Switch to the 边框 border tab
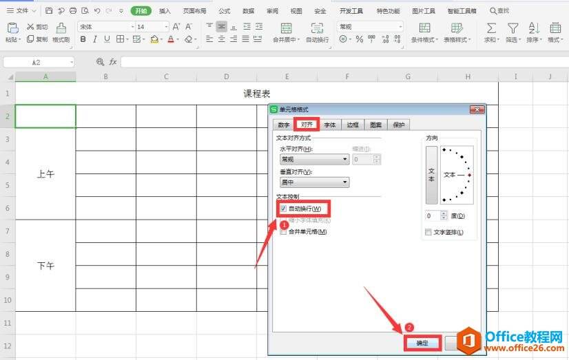 pyautogui.click(x=353, y=125)
